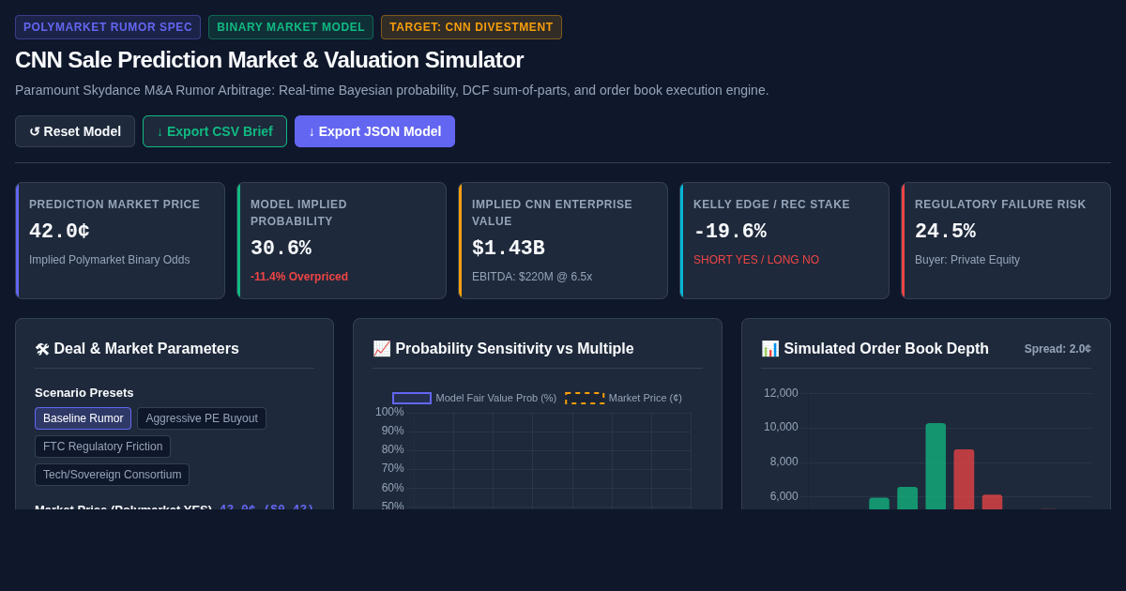Export the JSON Model

[374, 131]
